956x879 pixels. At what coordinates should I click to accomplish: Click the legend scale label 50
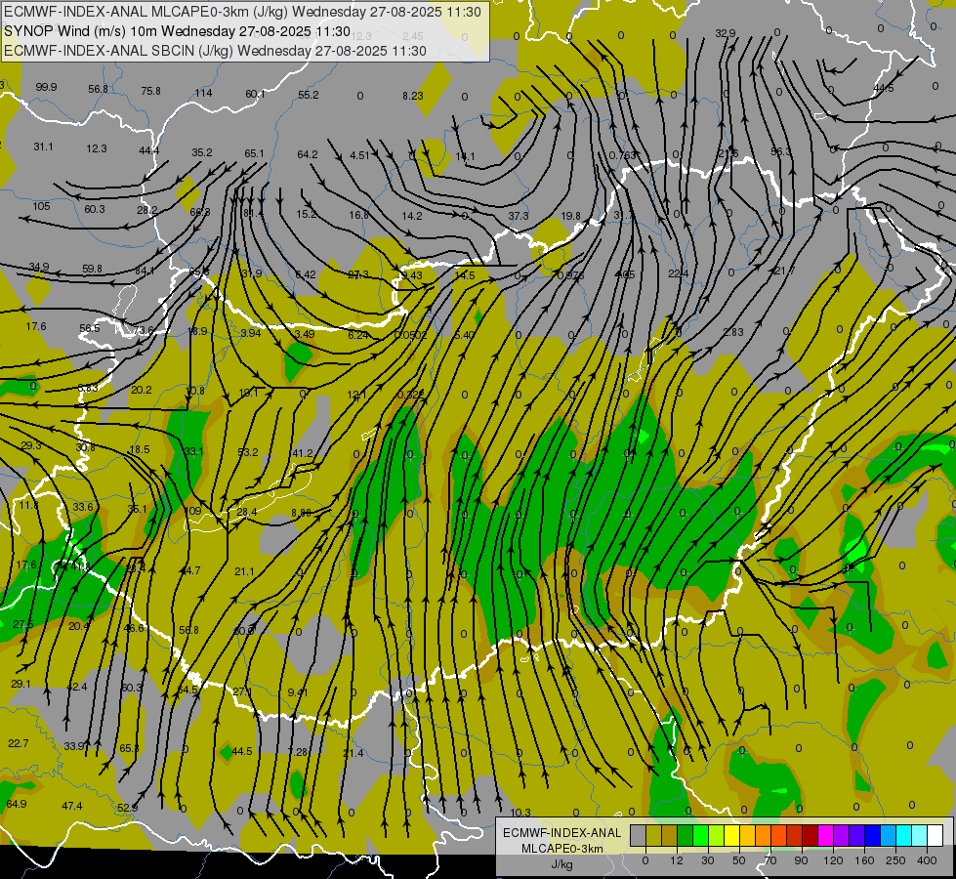pyautogui.click(x=739, y=860)
